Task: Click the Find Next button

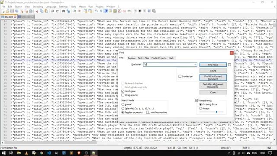Action: (213, 65)
